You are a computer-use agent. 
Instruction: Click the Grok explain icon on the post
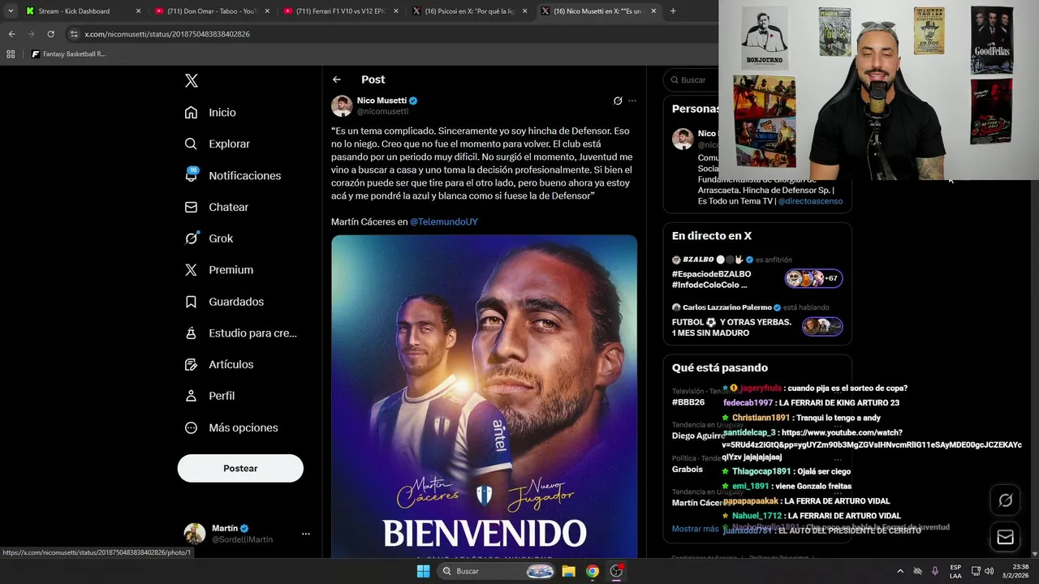(618, 101)
